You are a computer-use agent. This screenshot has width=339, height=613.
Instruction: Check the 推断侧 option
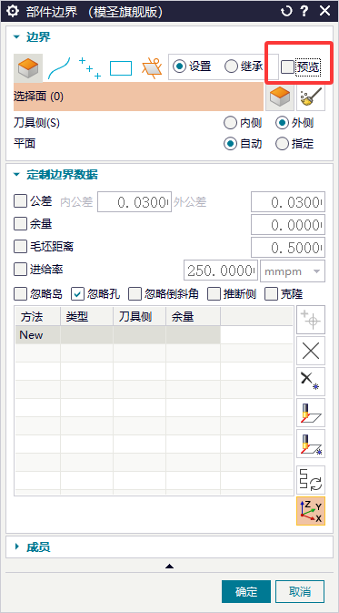pyautogui.click(x=214, y=294)
